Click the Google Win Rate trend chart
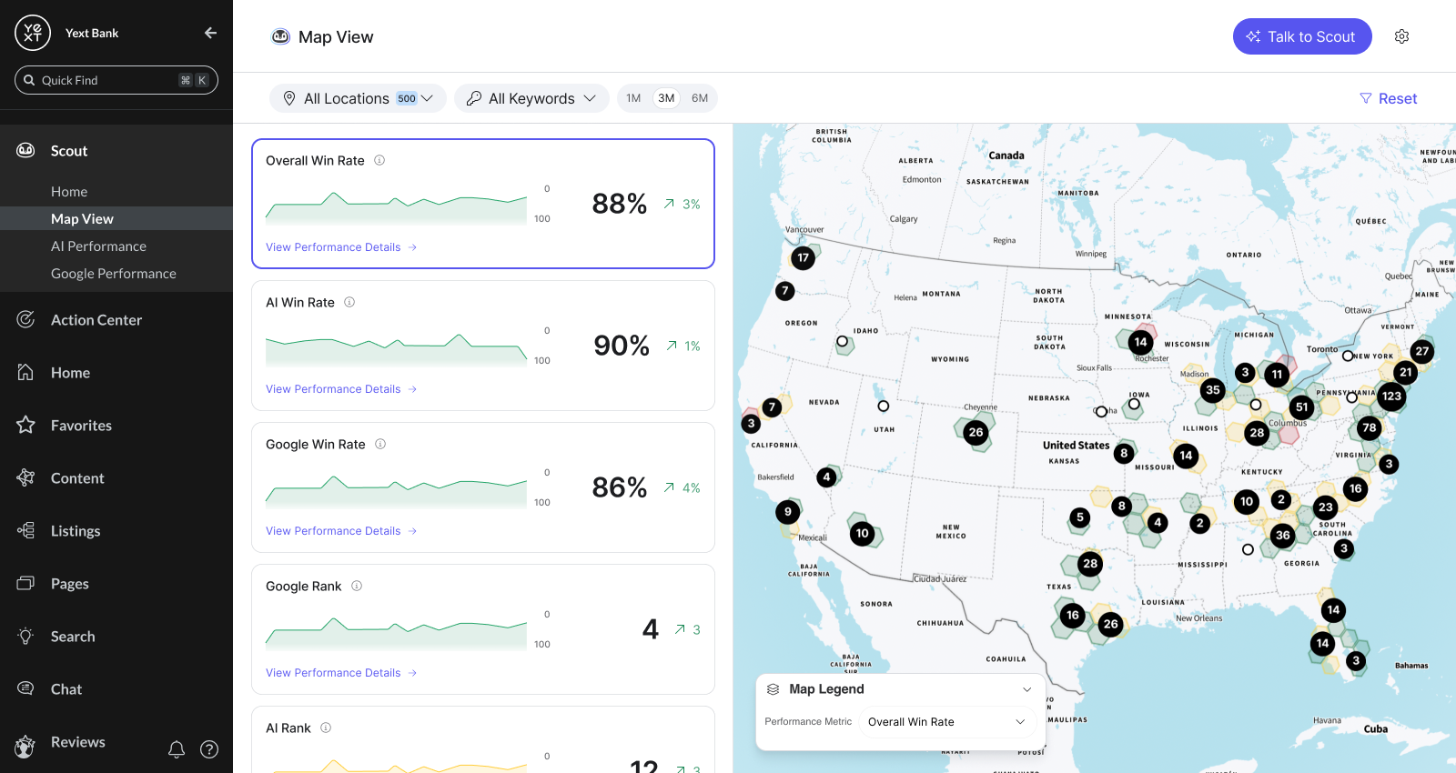The width and height of the screenshot is (1456, 773). pos(396,491)
